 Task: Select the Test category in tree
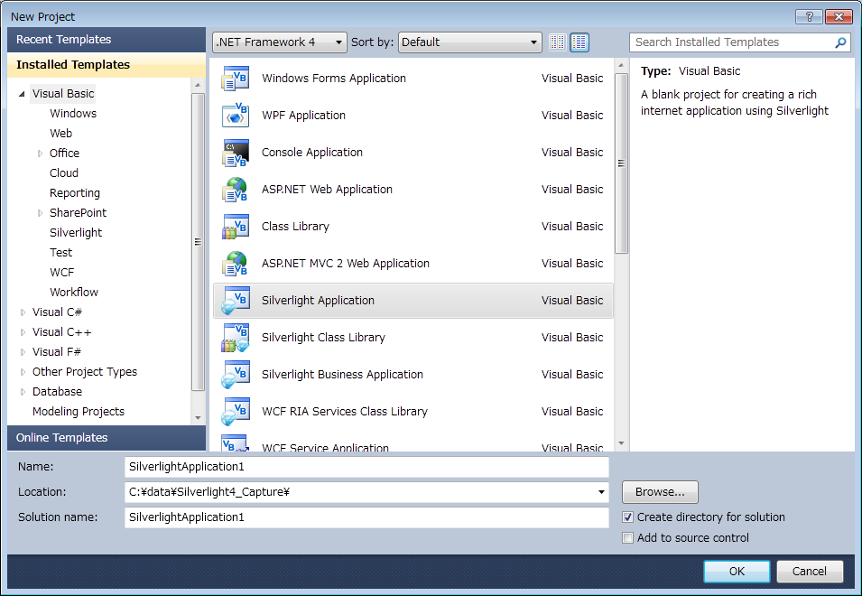click(61, 252)
